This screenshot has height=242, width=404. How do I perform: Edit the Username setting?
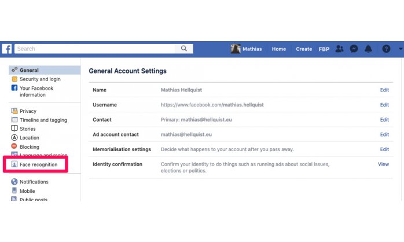[x=384, y=105]
